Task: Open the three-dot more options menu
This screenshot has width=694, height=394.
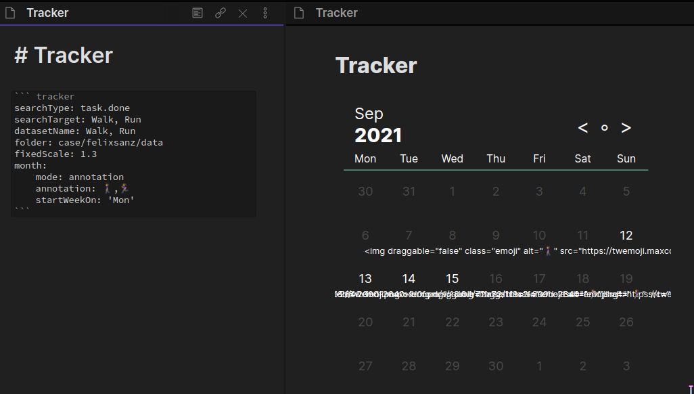Action: pyautogui.click(x=265, y=13)
